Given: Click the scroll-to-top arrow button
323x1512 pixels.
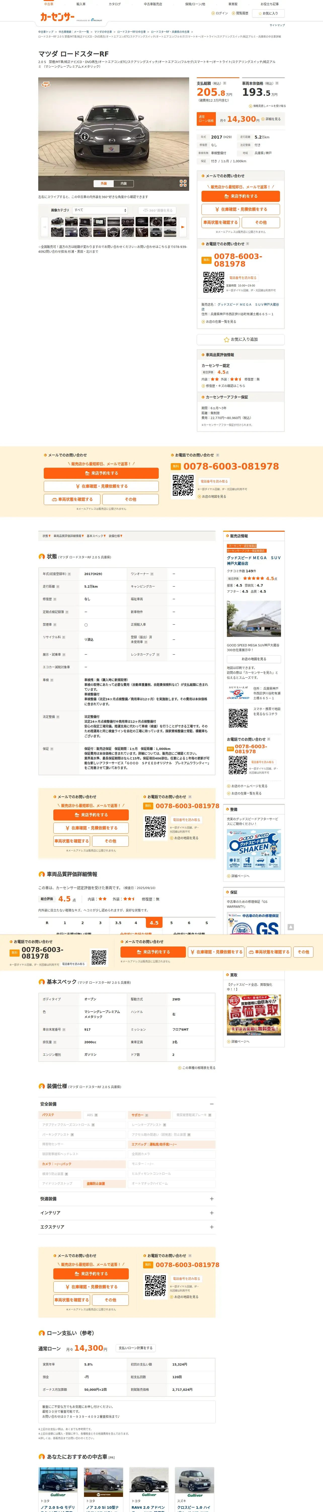Looking at the screenshot, I should click(291, 927).
